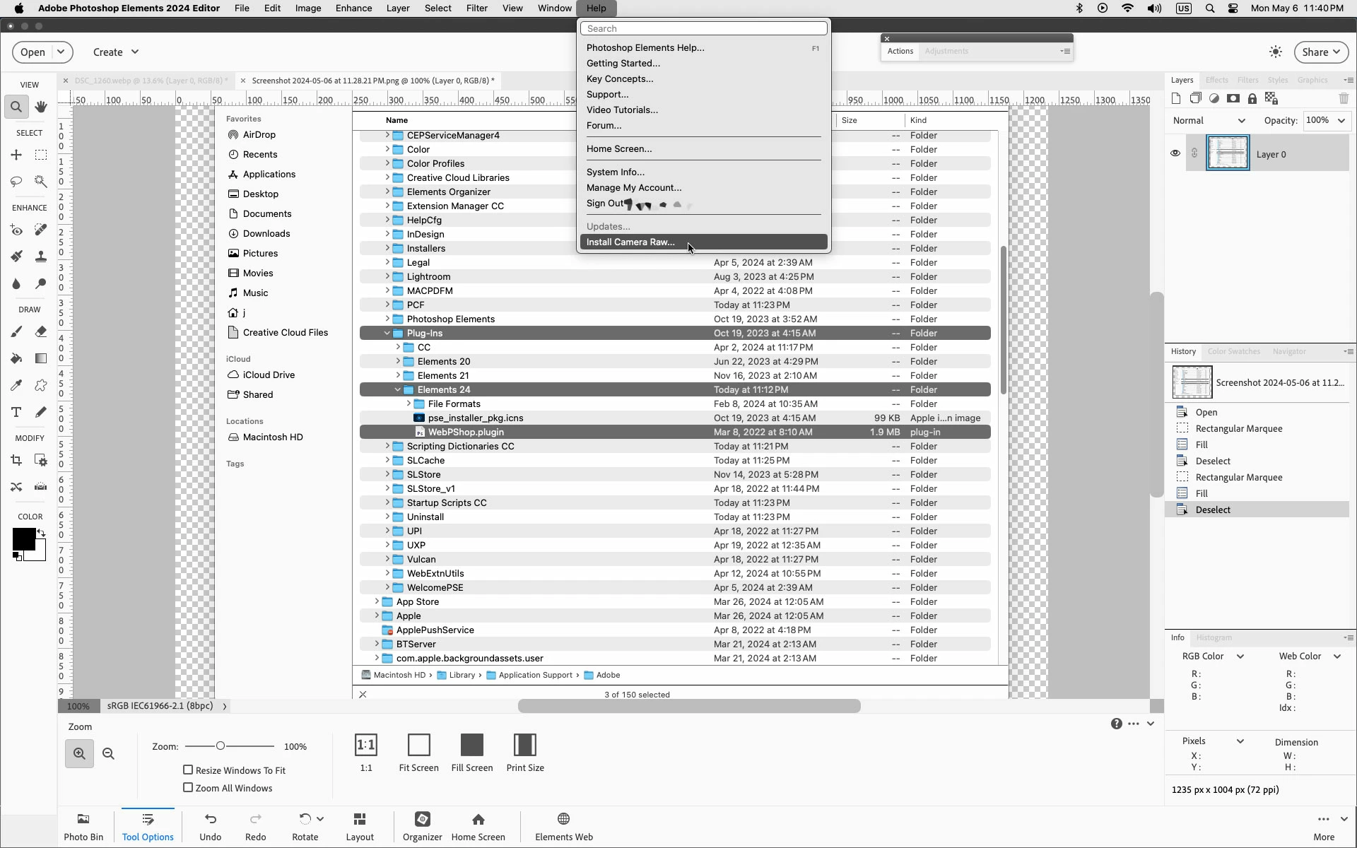Hide Layer 0 visibility eye
The image size is (1357, 848).
(x=1175, y=153)
